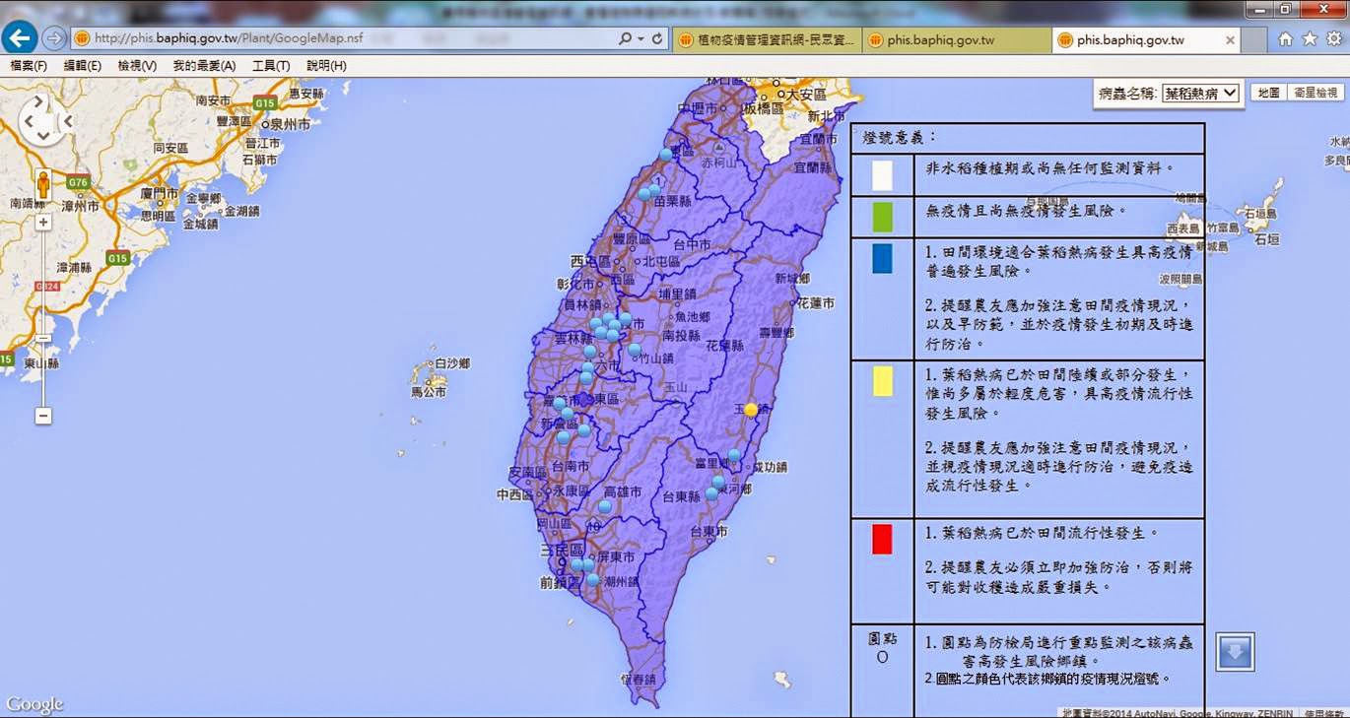1350x718 pixels.
Task: Click the address bar search magnifier icon
Action: click(625, 39)
